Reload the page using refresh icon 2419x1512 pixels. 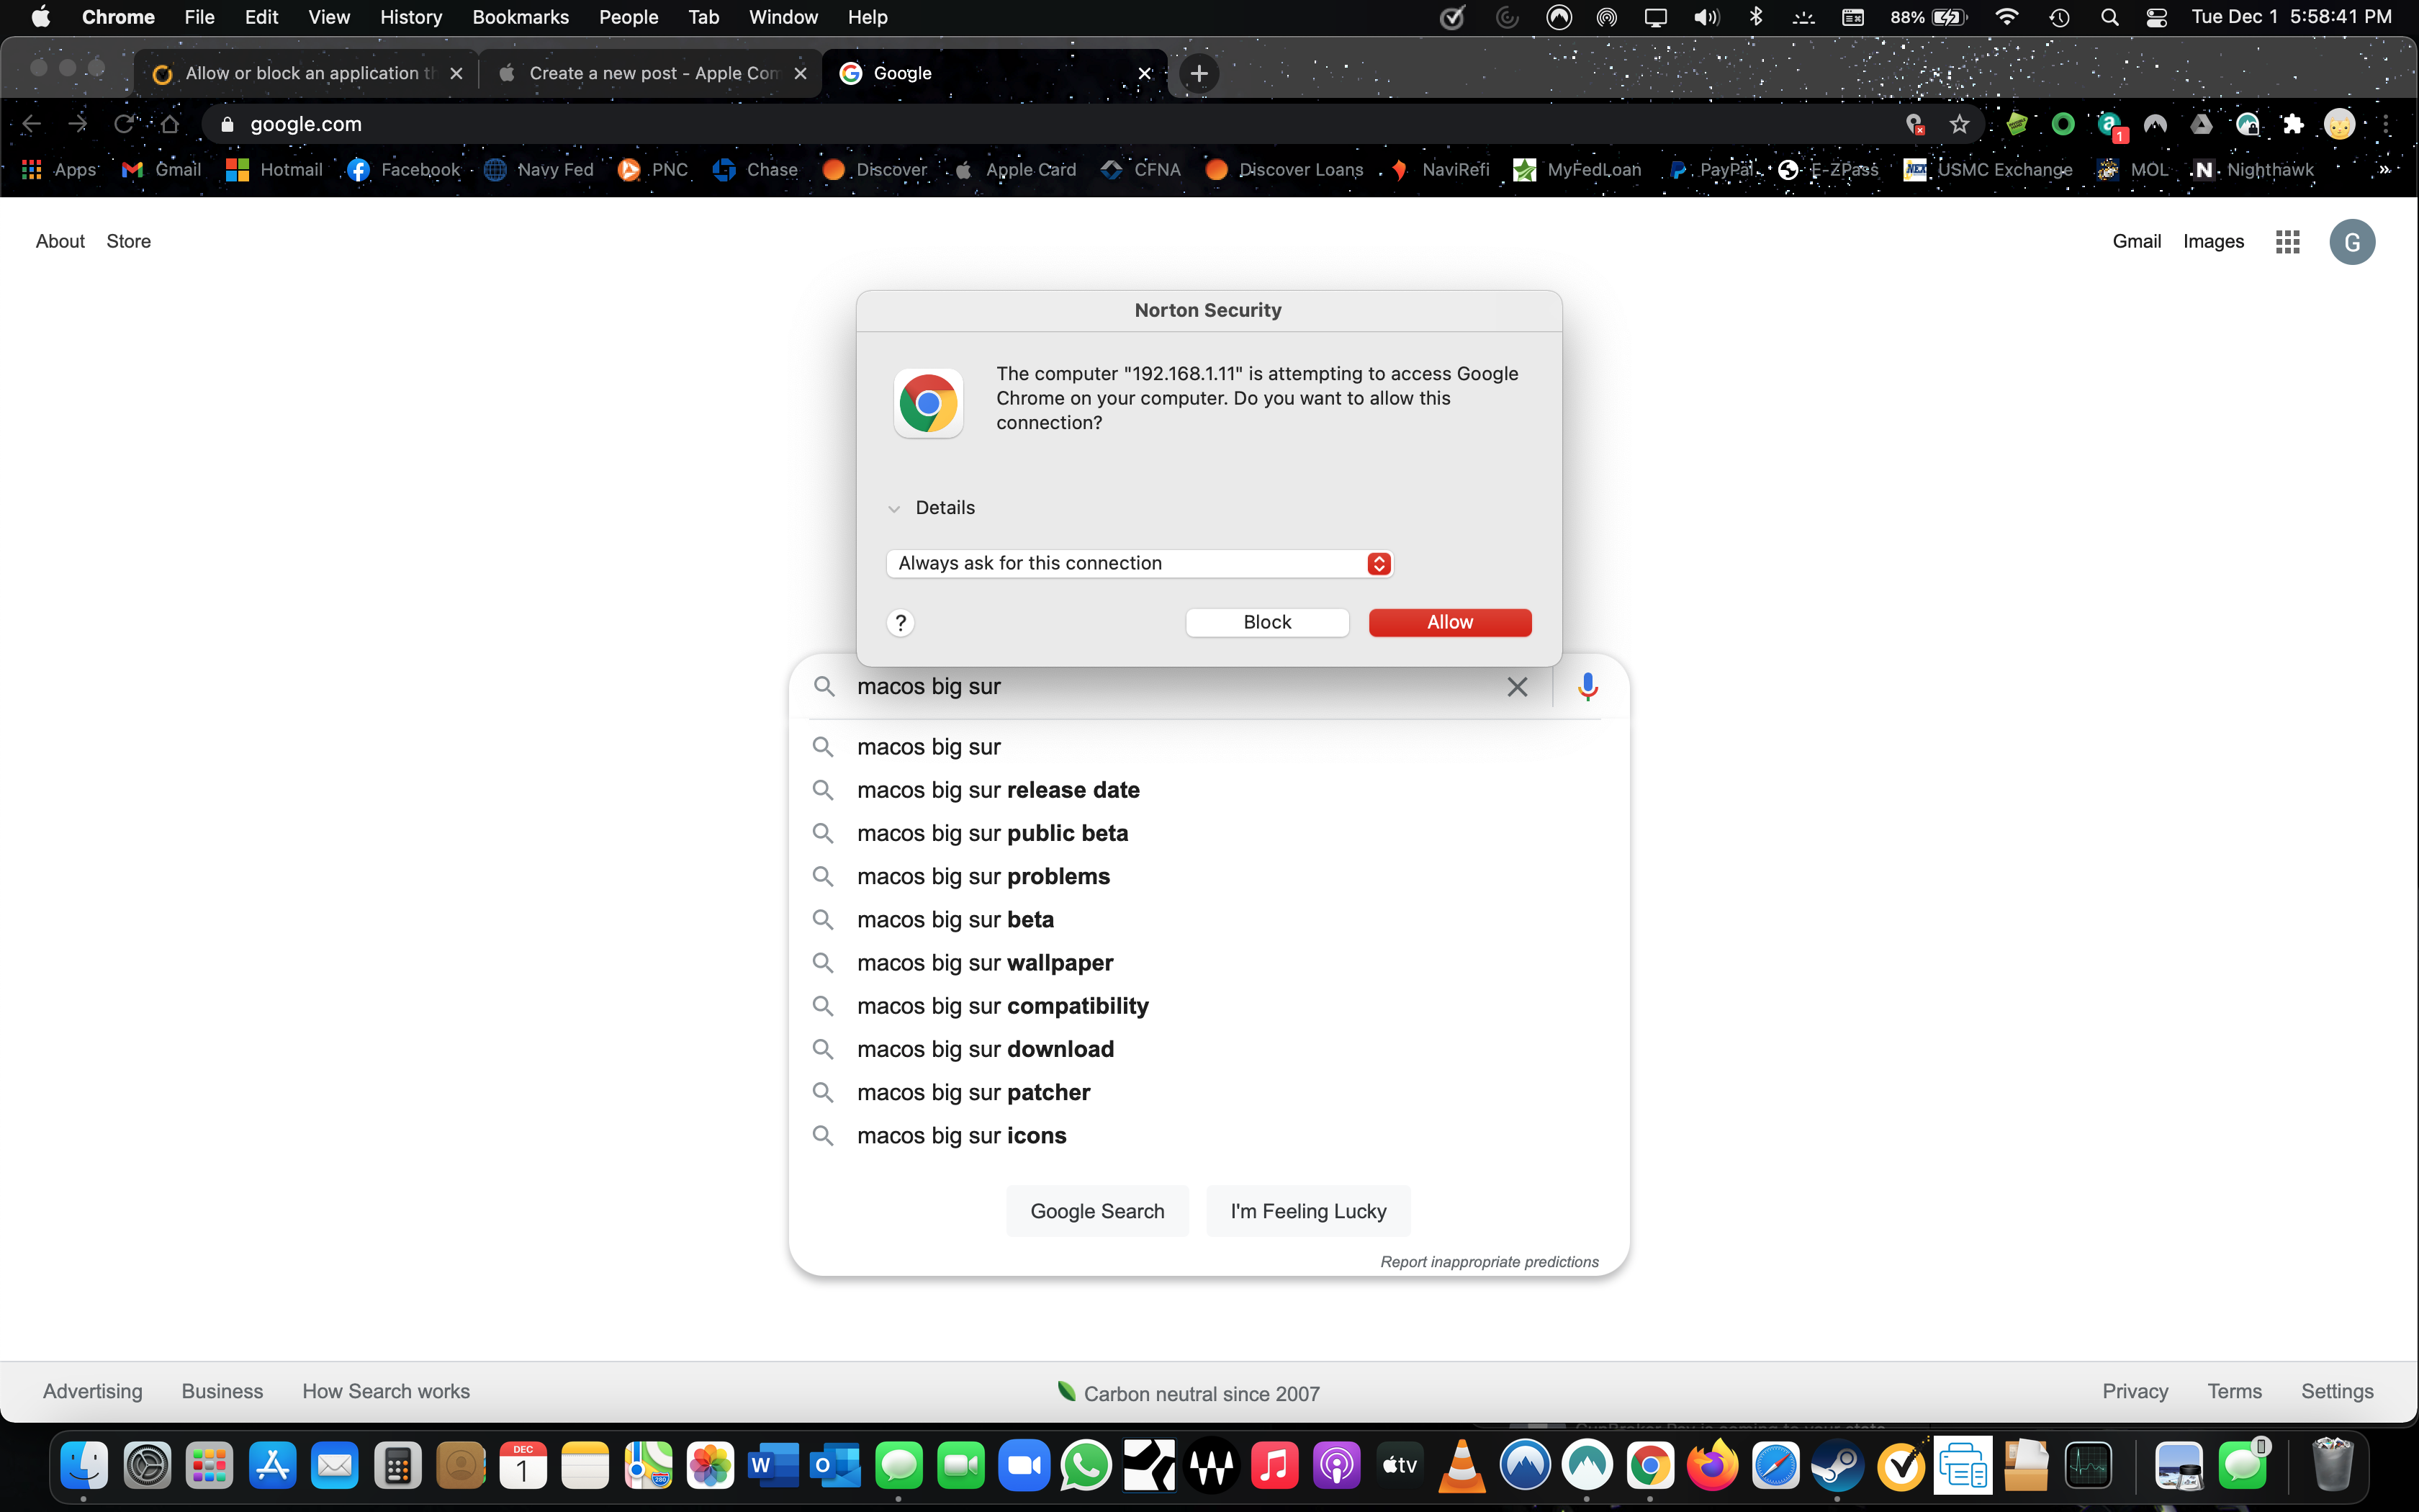(x=124, y=124)
